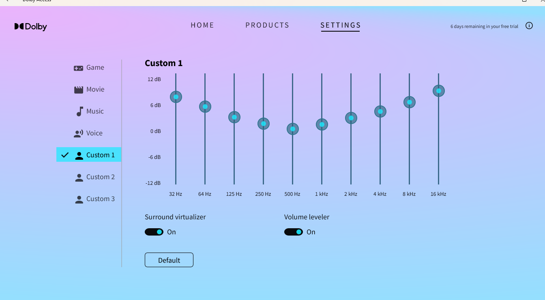Select the SETTINGS tab
This screenshot has height=300, width=545.
(x=341, y=26)
